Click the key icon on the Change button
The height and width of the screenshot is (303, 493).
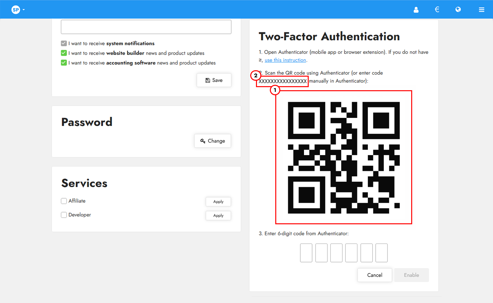tap(203, 141)
